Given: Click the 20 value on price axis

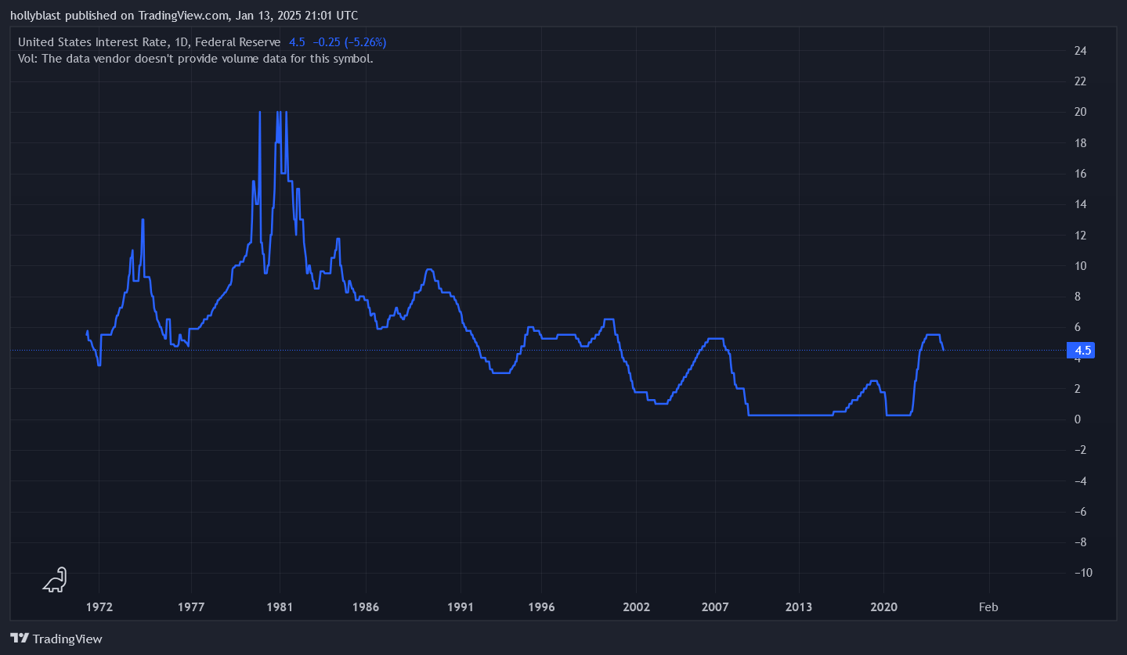Looking at the screenshot, I should pos(1080,112).
